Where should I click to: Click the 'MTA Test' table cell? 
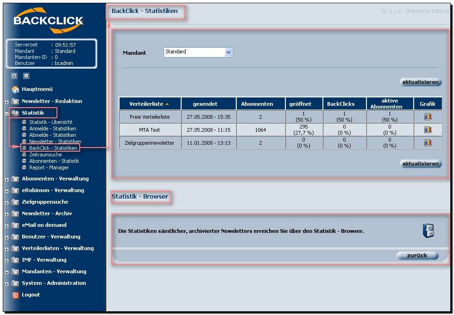(x=150, y=129)
